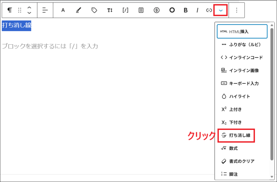Click the dollar sign toolbar icon
277x182 pixels.
156,10
